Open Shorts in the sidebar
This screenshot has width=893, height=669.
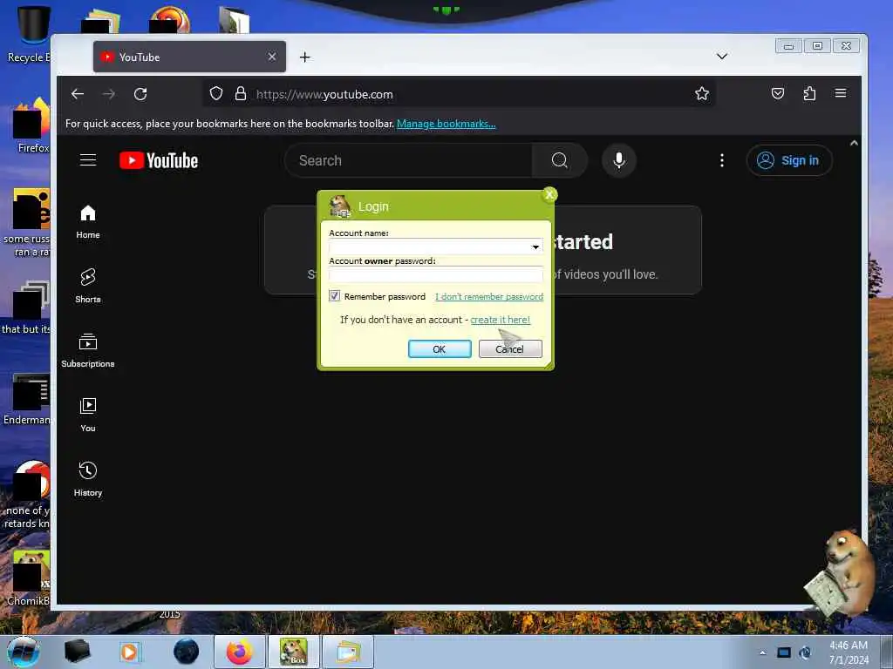pos(88,286)
